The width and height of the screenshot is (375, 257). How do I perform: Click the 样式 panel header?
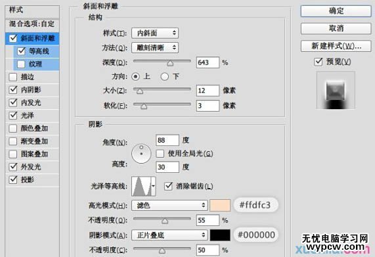(x=32, y=11)
